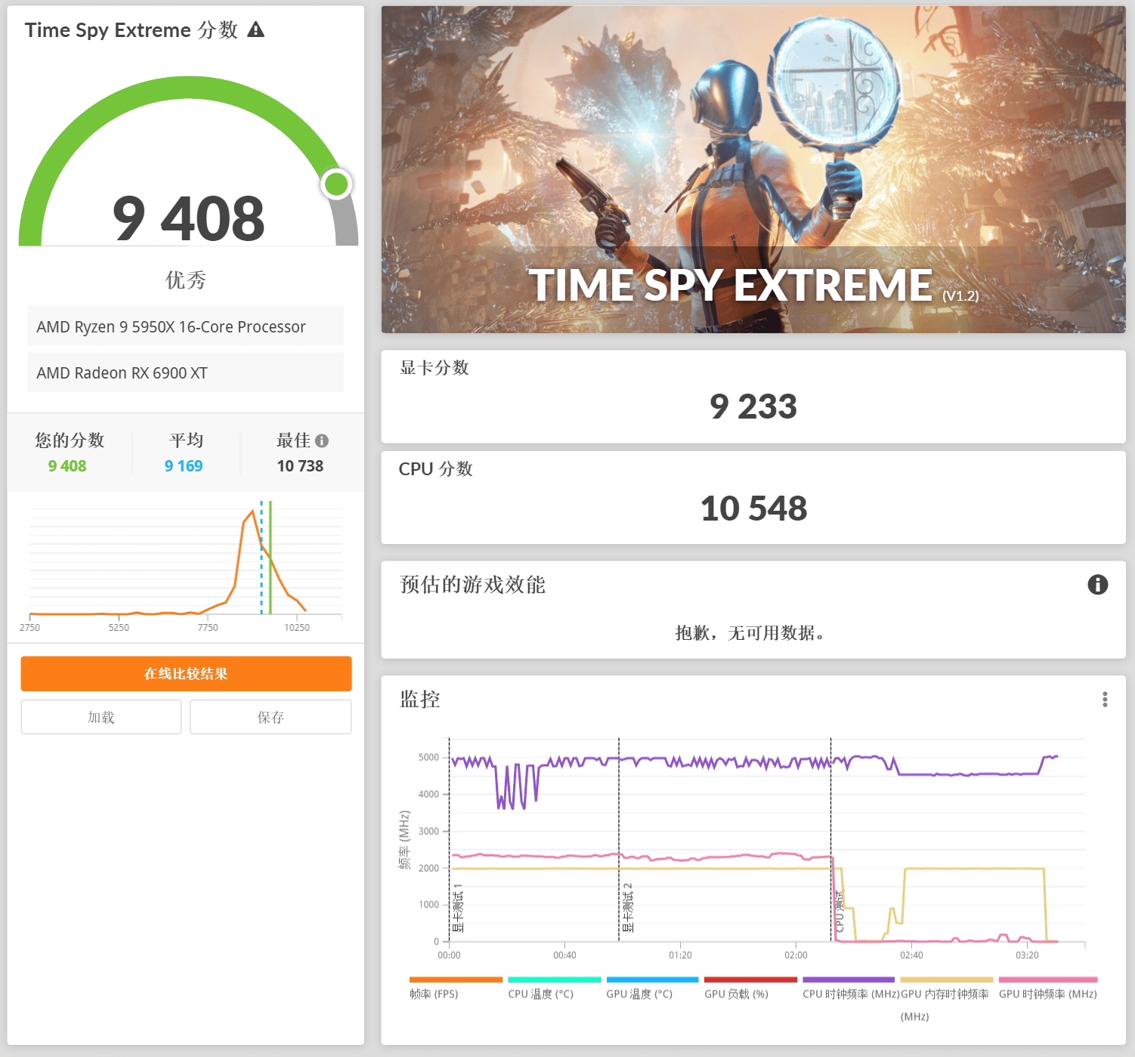Click the 保存 button

(x=271, y=717)
